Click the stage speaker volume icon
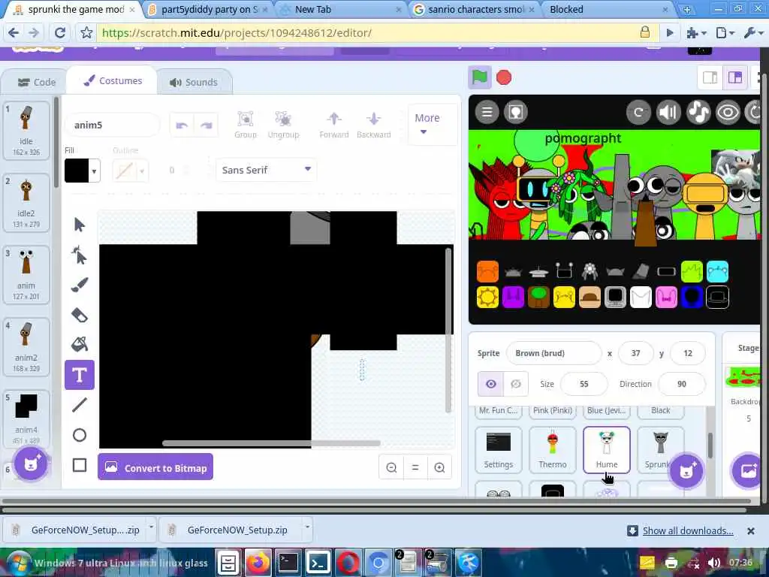This screenshot has width=769, height=577. click(x=668, y=113)
